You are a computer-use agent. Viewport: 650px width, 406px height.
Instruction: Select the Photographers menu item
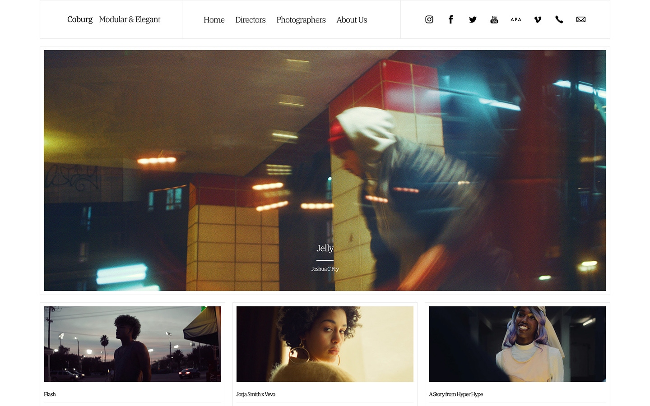click(x=301, y=20)
